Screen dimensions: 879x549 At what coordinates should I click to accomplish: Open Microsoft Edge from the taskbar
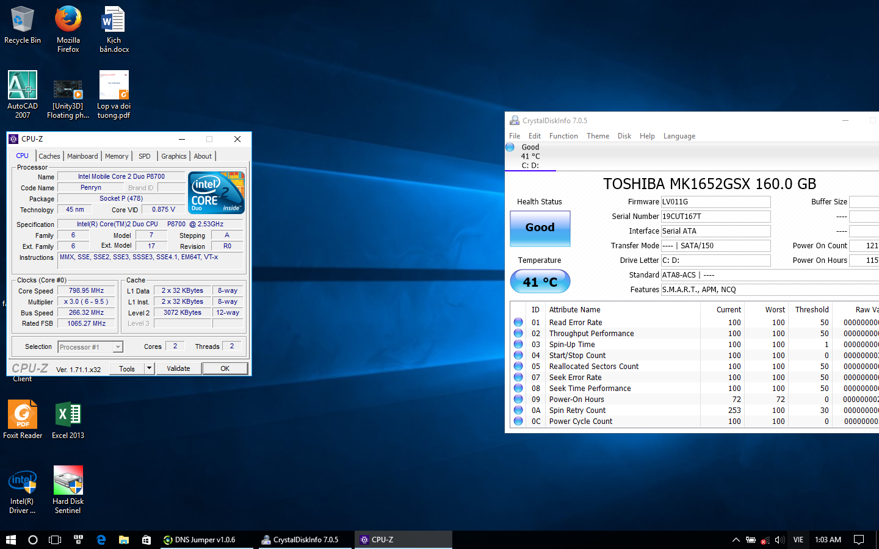point(101,540)
